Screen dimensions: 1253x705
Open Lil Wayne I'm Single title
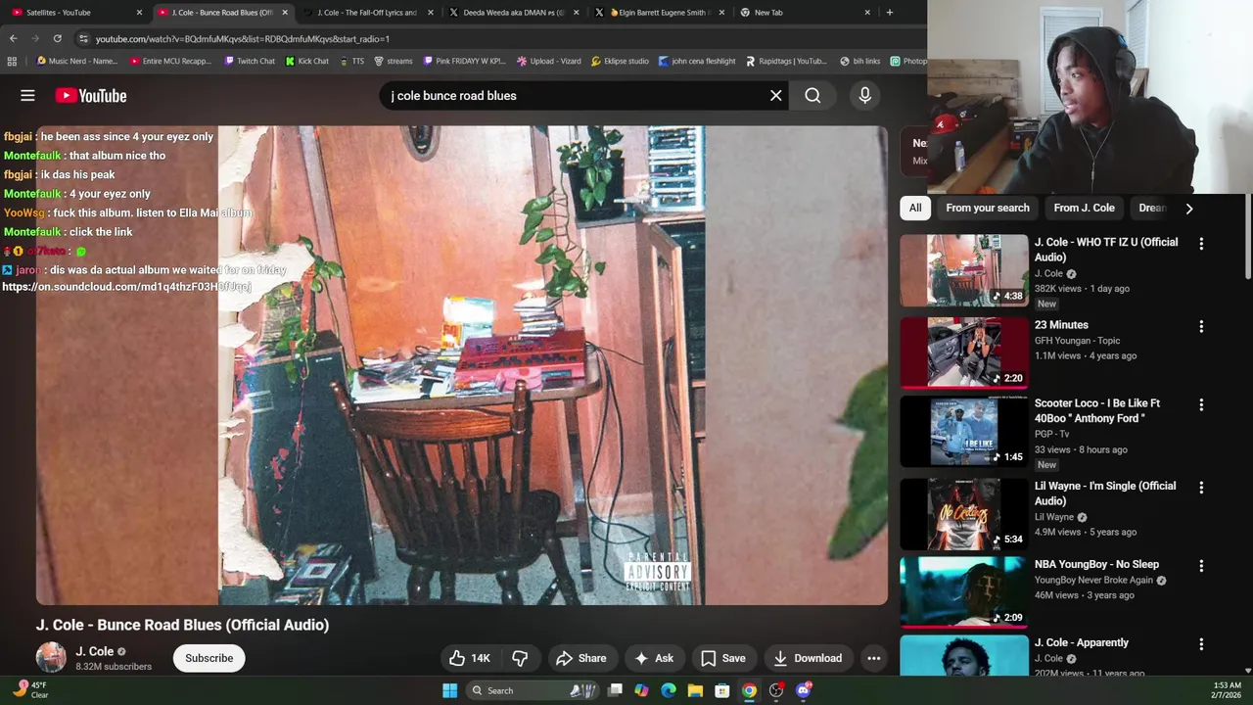(1105, 493)
